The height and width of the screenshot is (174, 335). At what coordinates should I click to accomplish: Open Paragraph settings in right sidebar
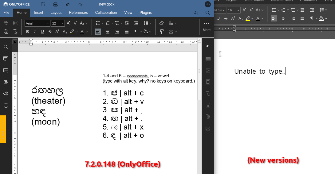point(208,47)
